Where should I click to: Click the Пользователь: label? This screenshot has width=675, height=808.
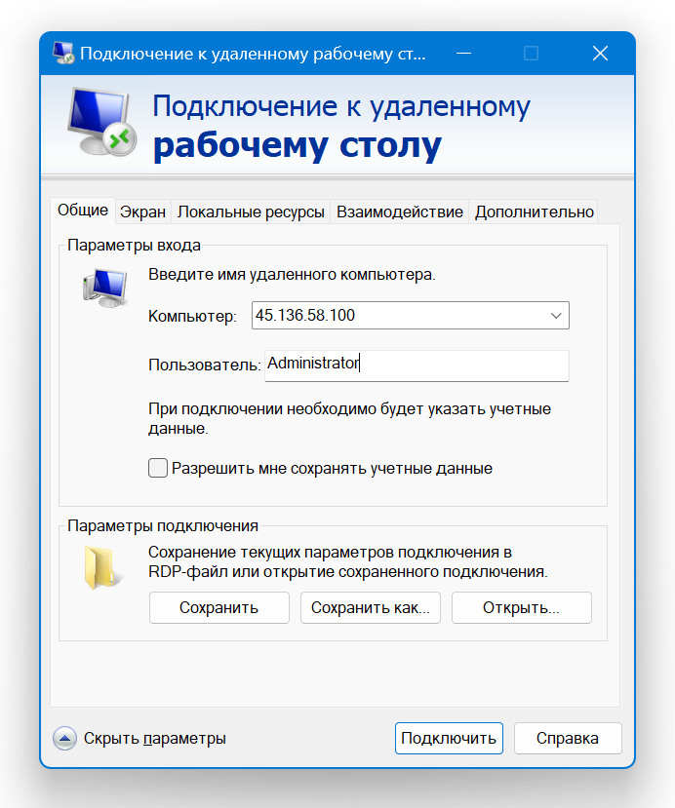205,365
